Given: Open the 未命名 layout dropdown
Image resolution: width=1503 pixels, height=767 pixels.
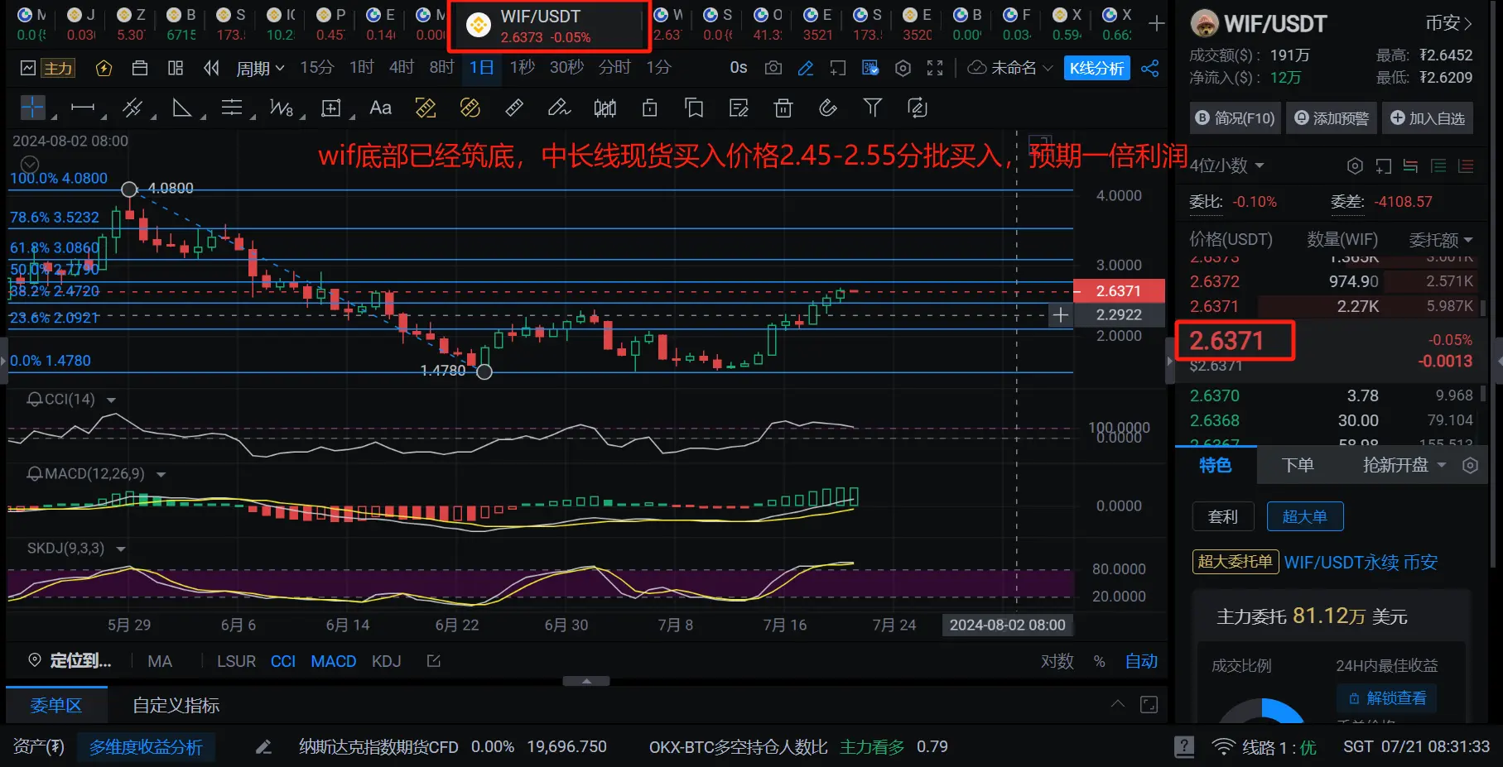Looking at the screenshot, I should click(1011, 68).
